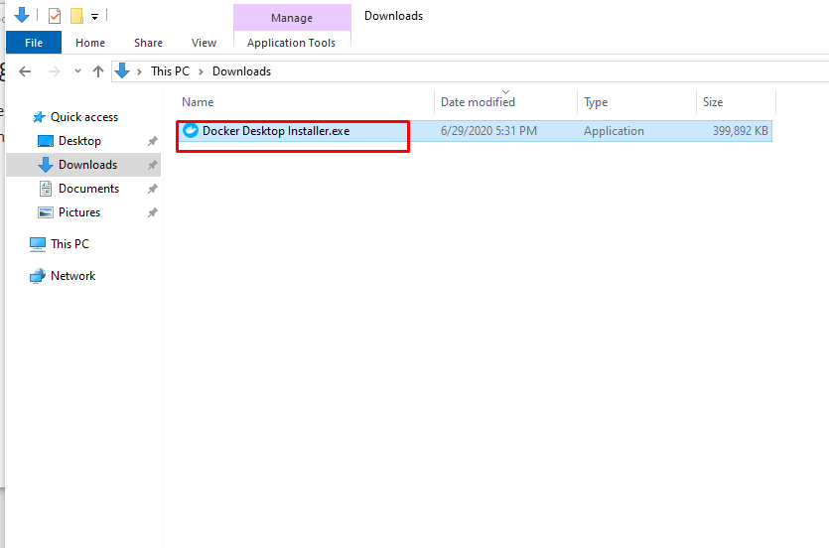
Task: Click the Quick access star icon
Action: click(39, 117)
